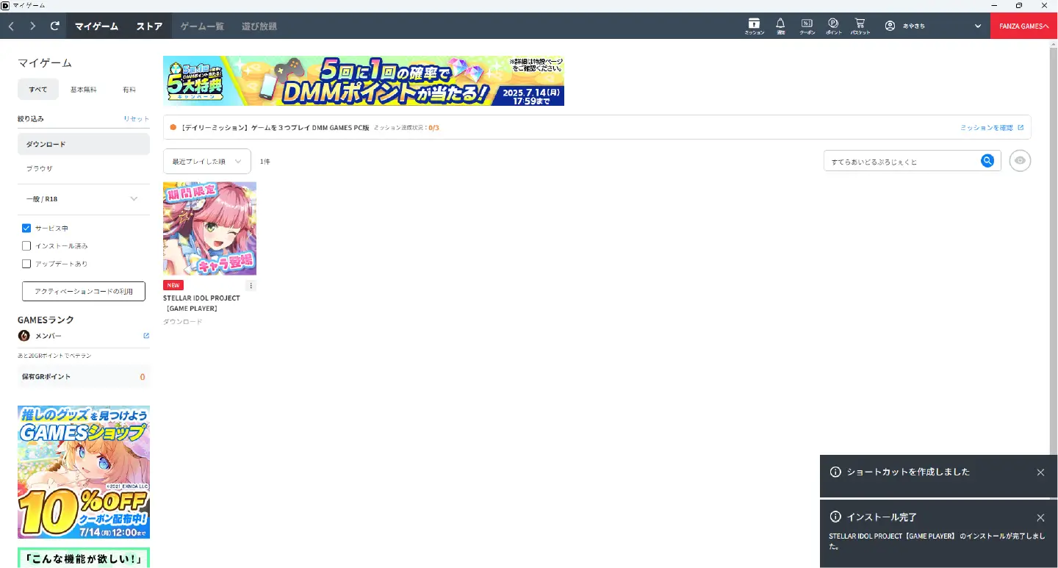Image resolution: width=1058 pixels, height=568 pixels.
Task: Open the Missions (ミッション) icon
Action: 754,26
